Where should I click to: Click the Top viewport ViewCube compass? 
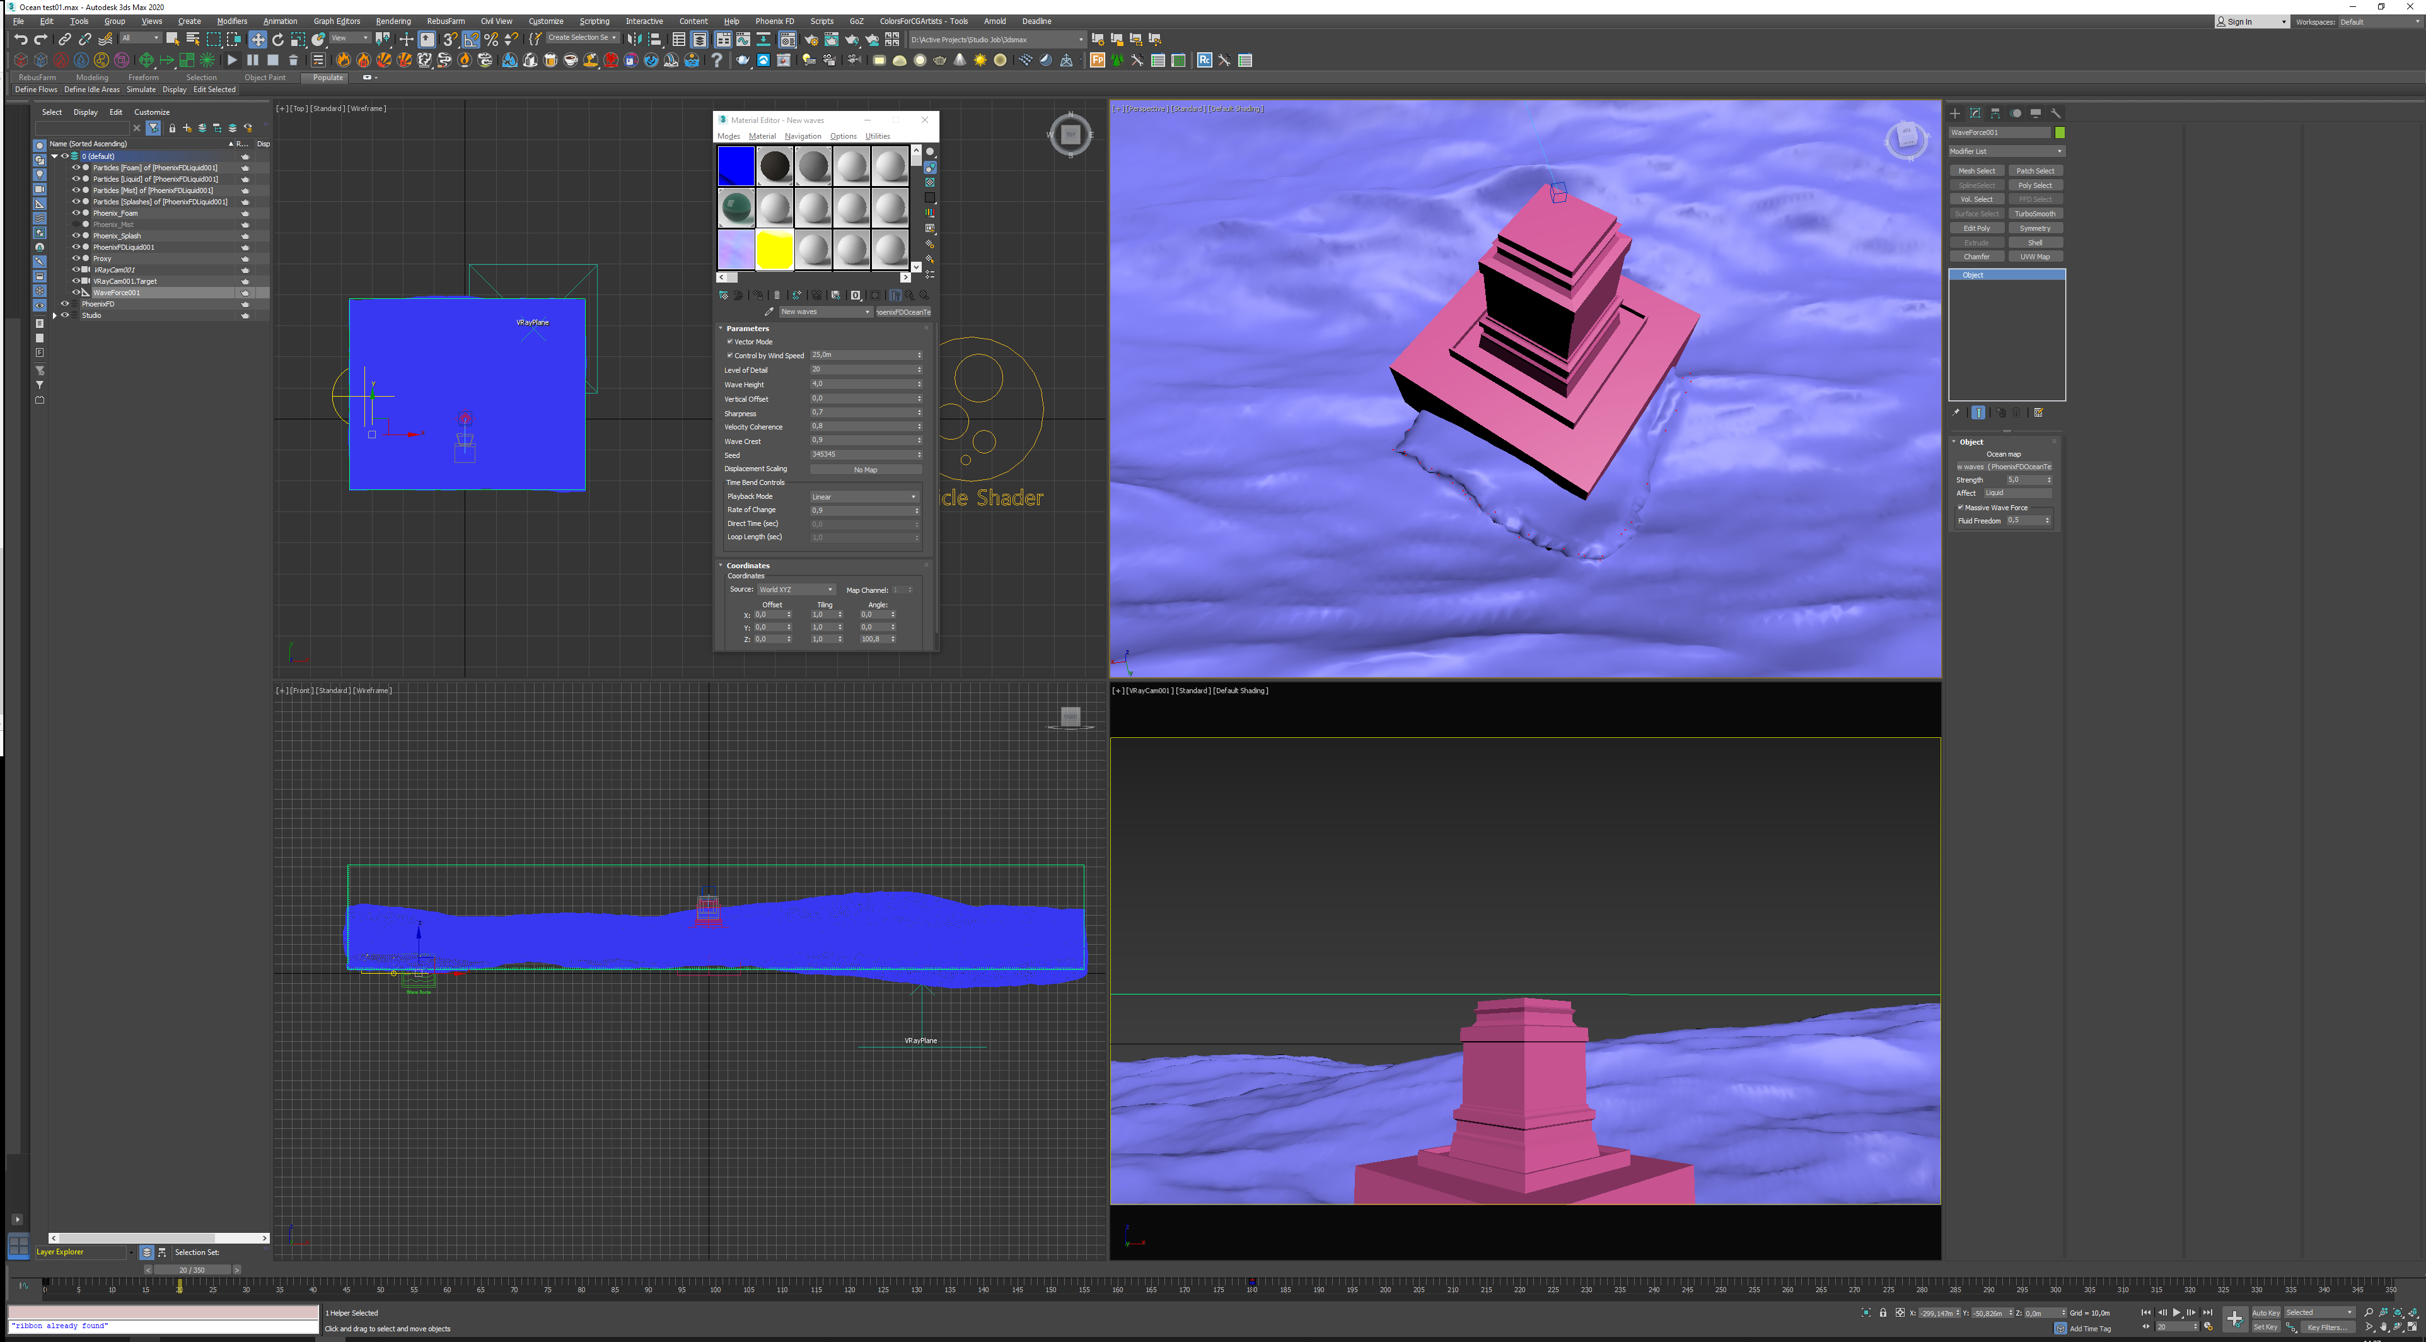[1071, 135]
